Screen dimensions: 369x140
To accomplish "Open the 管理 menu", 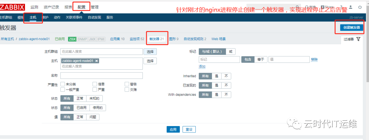I will (95, 7).
